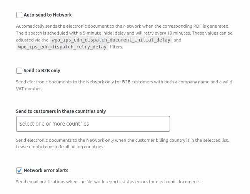Open the "Select one or more countries" dropdown
The height and width of the screenshot is (194, 250).
(93, 124)
